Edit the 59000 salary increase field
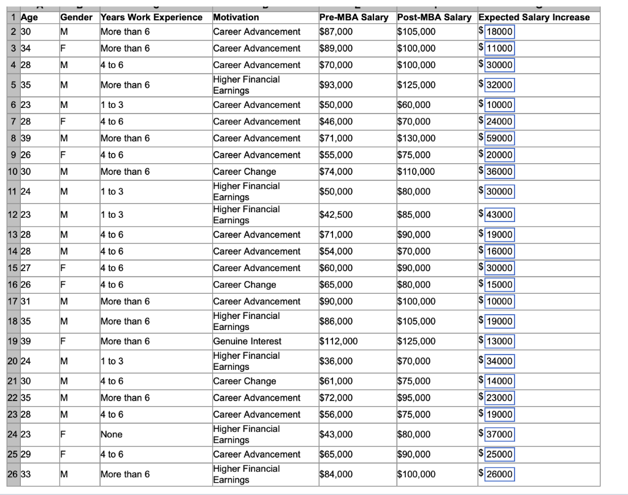Image resolution: width=628 pixels, height=495 pixels. coord(498,138)
